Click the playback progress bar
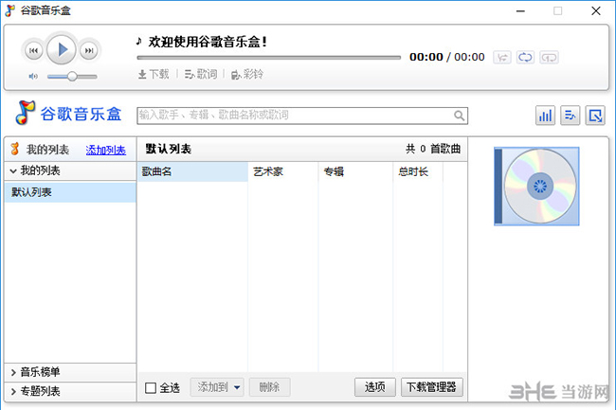 [x=269, y=58]
